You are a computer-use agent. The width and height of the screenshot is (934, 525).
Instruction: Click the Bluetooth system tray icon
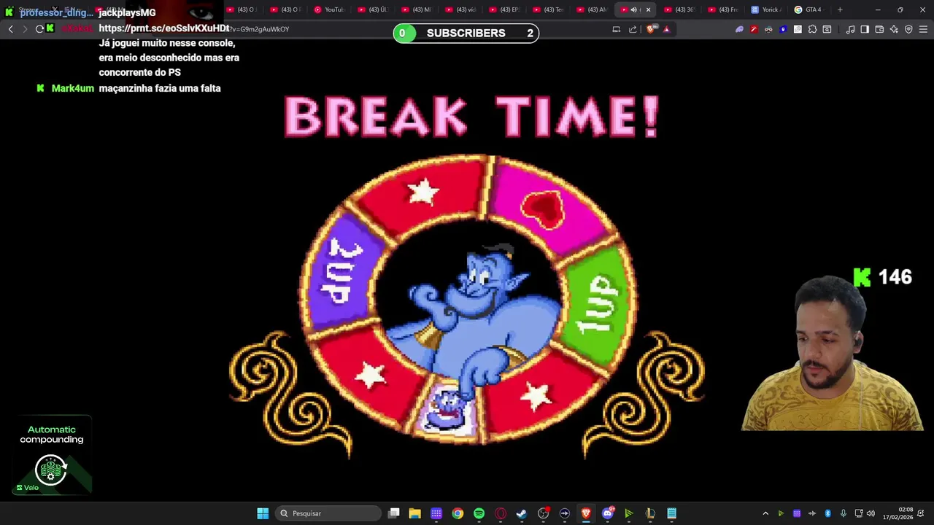[x=827, y=513]
